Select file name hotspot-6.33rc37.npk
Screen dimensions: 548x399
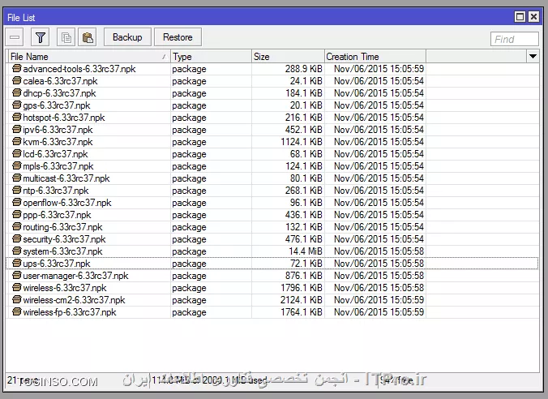click(64, 118)
